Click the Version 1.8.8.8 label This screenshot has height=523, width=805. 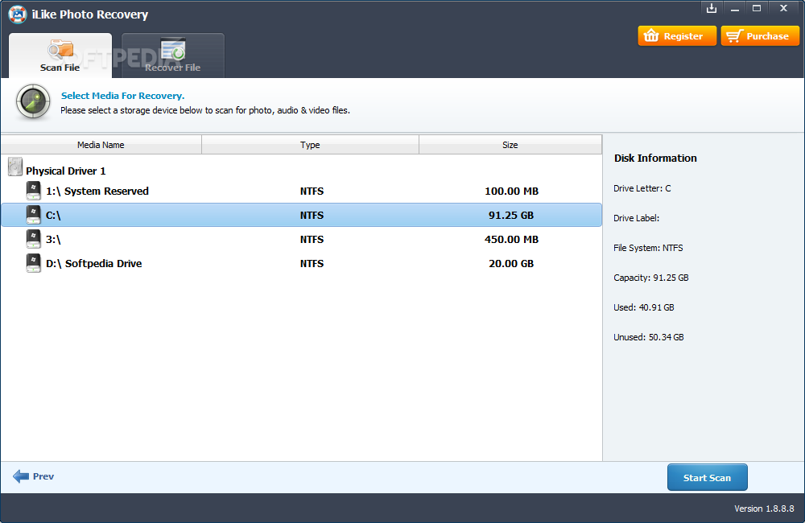pyautogui.click(x=764, y=509)
